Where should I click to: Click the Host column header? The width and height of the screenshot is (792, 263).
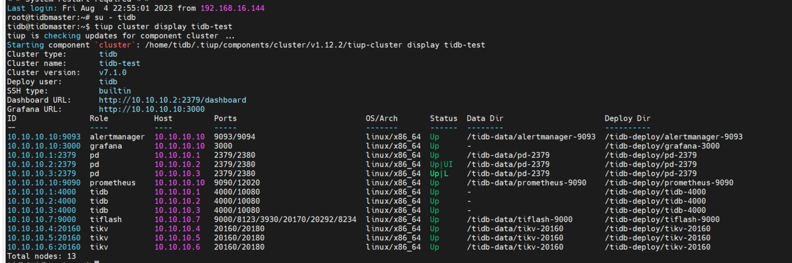coord(163,118)
